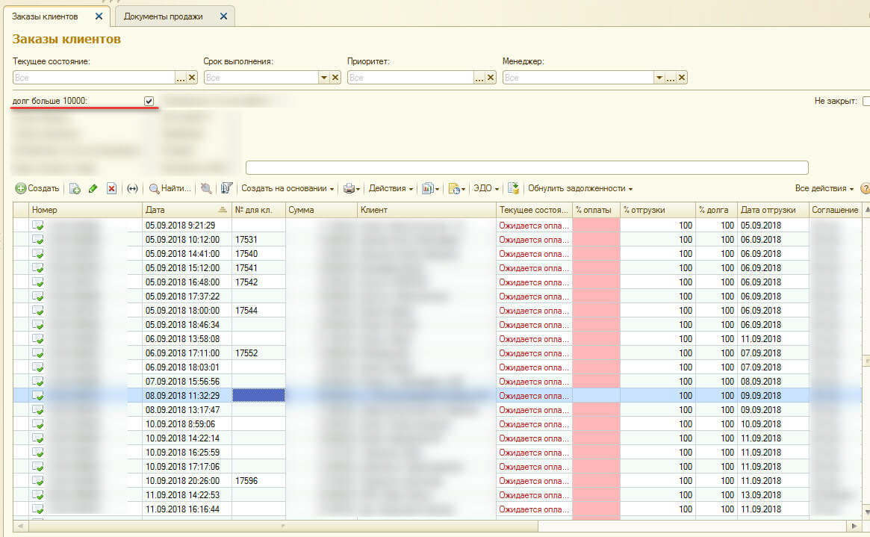The width and height of the screenshot is (870, 537).
Task: Open the printer icon menu
Action: click(x=351, y=189)
